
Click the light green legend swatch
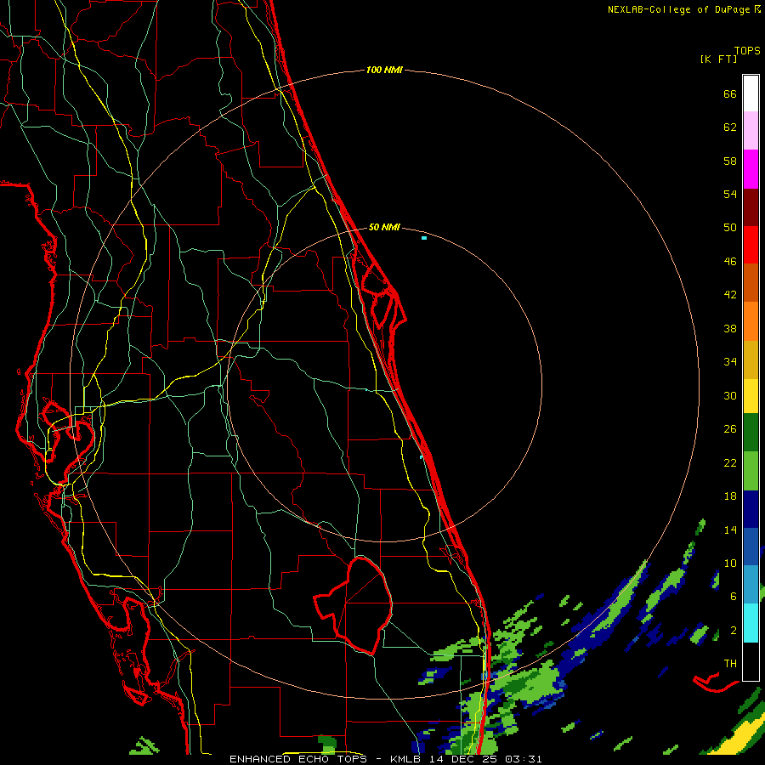pos(751,471)
